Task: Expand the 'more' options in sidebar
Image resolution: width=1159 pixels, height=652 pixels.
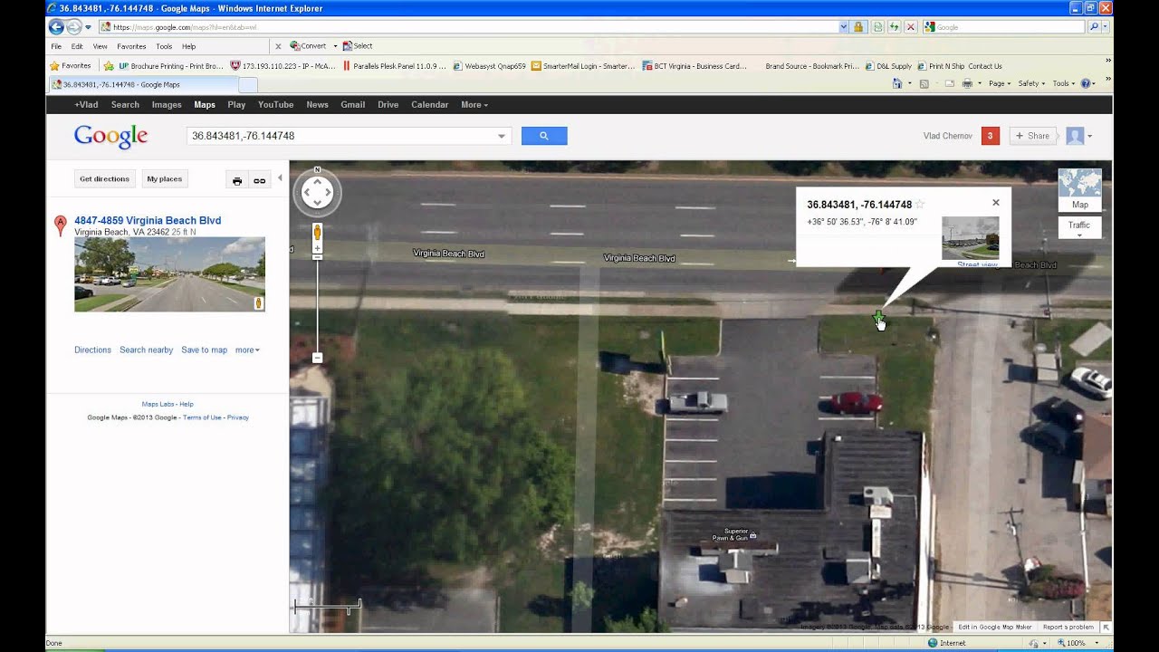Action: click(x=247, y=350)
